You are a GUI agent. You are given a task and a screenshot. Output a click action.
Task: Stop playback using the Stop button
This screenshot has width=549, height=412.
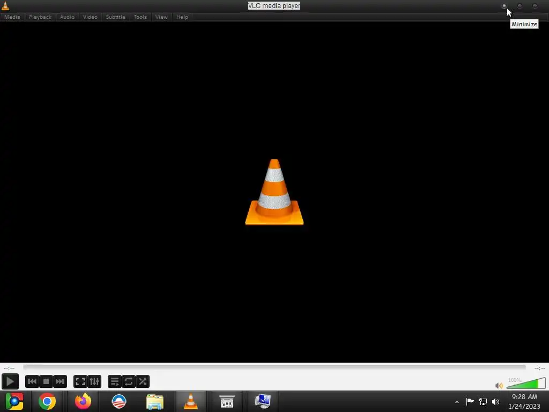point(46,381)
